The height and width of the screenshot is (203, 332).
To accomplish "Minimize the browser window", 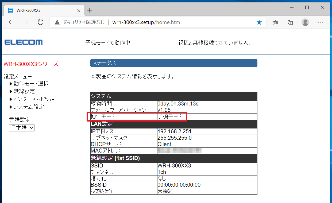I will point(292,7).
